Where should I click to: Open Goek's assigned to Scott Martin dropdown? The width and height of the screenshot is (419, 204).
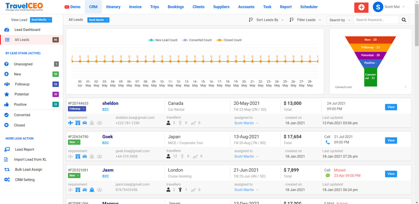(246, 157)
